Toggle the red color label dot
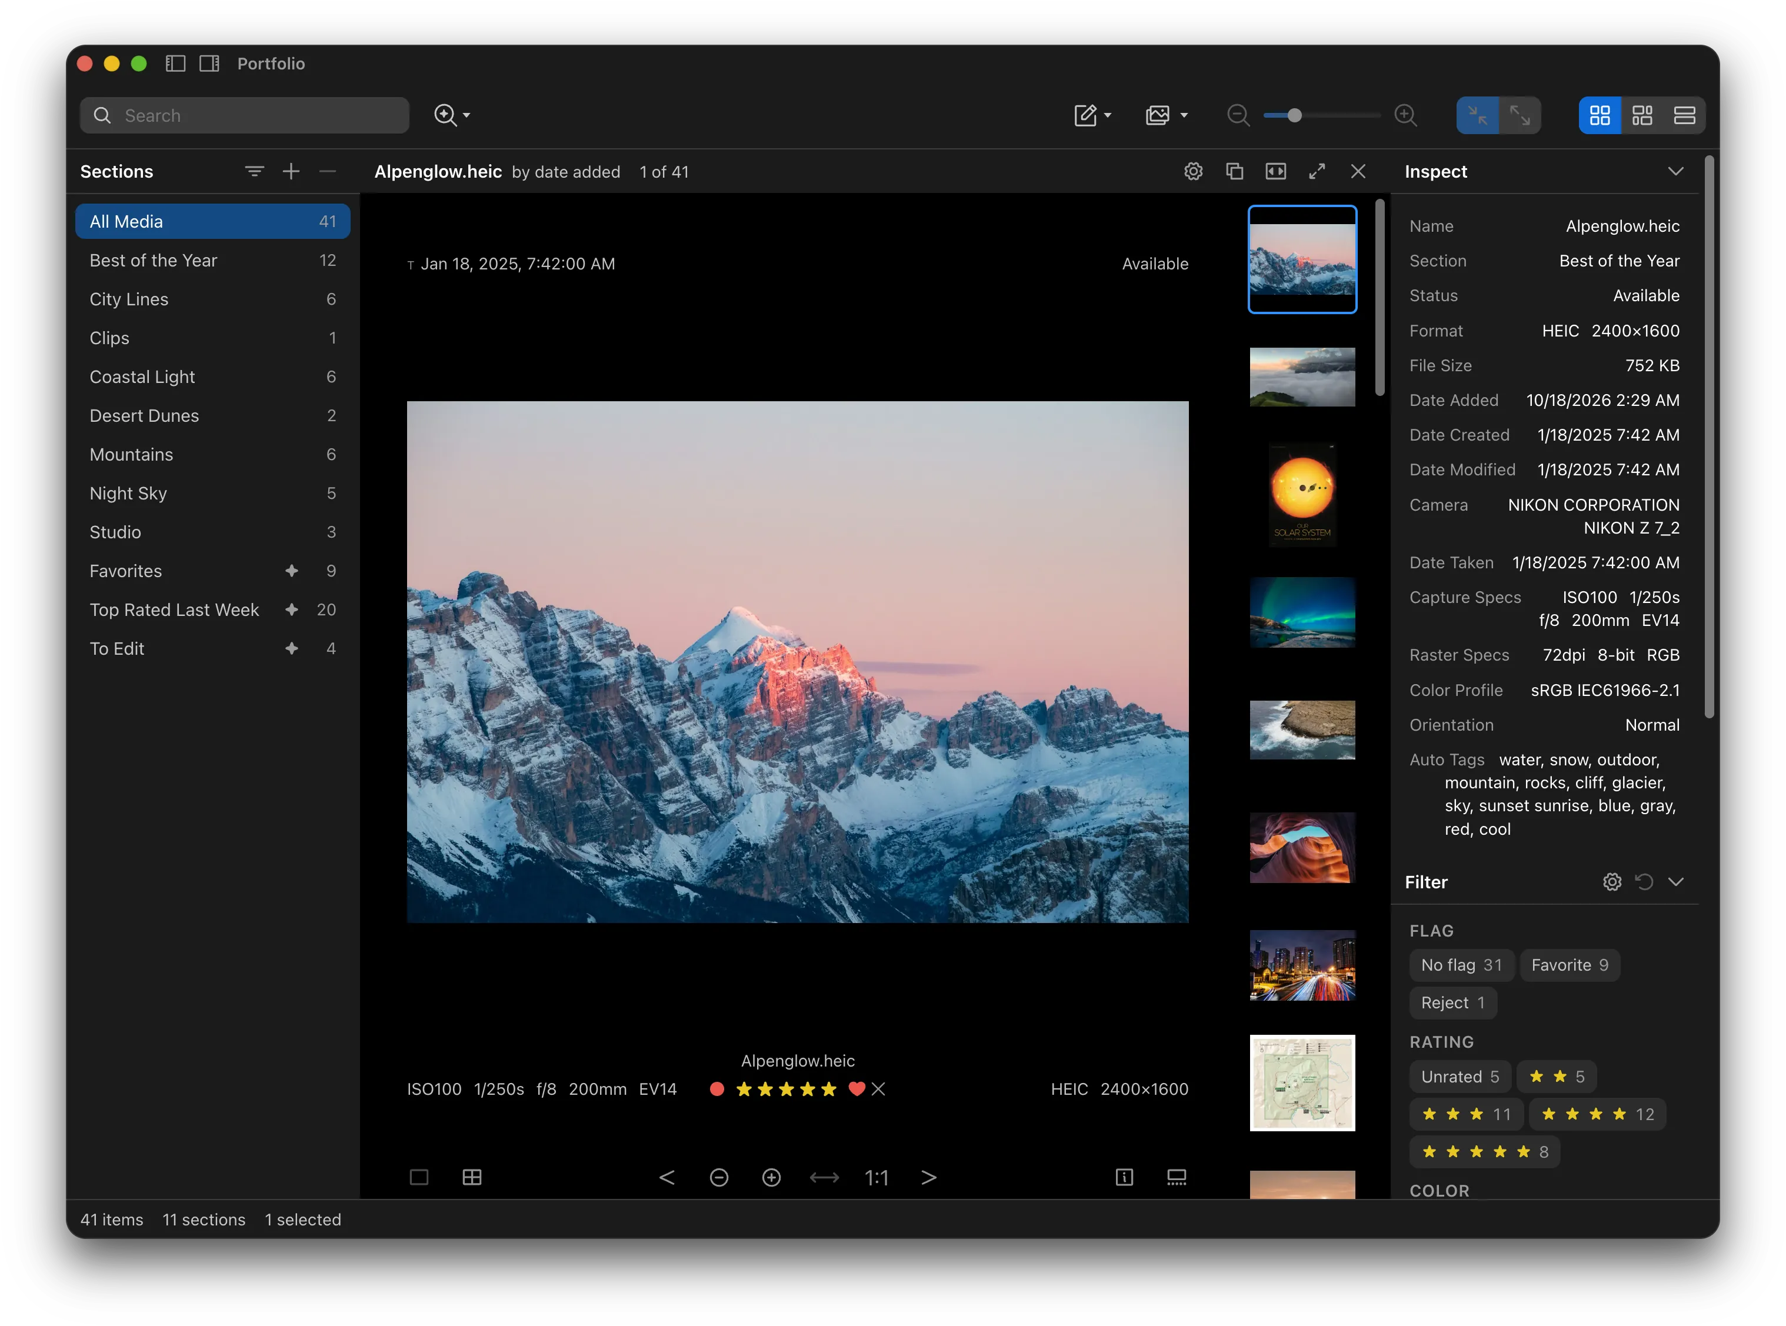 pyautogui.click(x=717, y=1088)
